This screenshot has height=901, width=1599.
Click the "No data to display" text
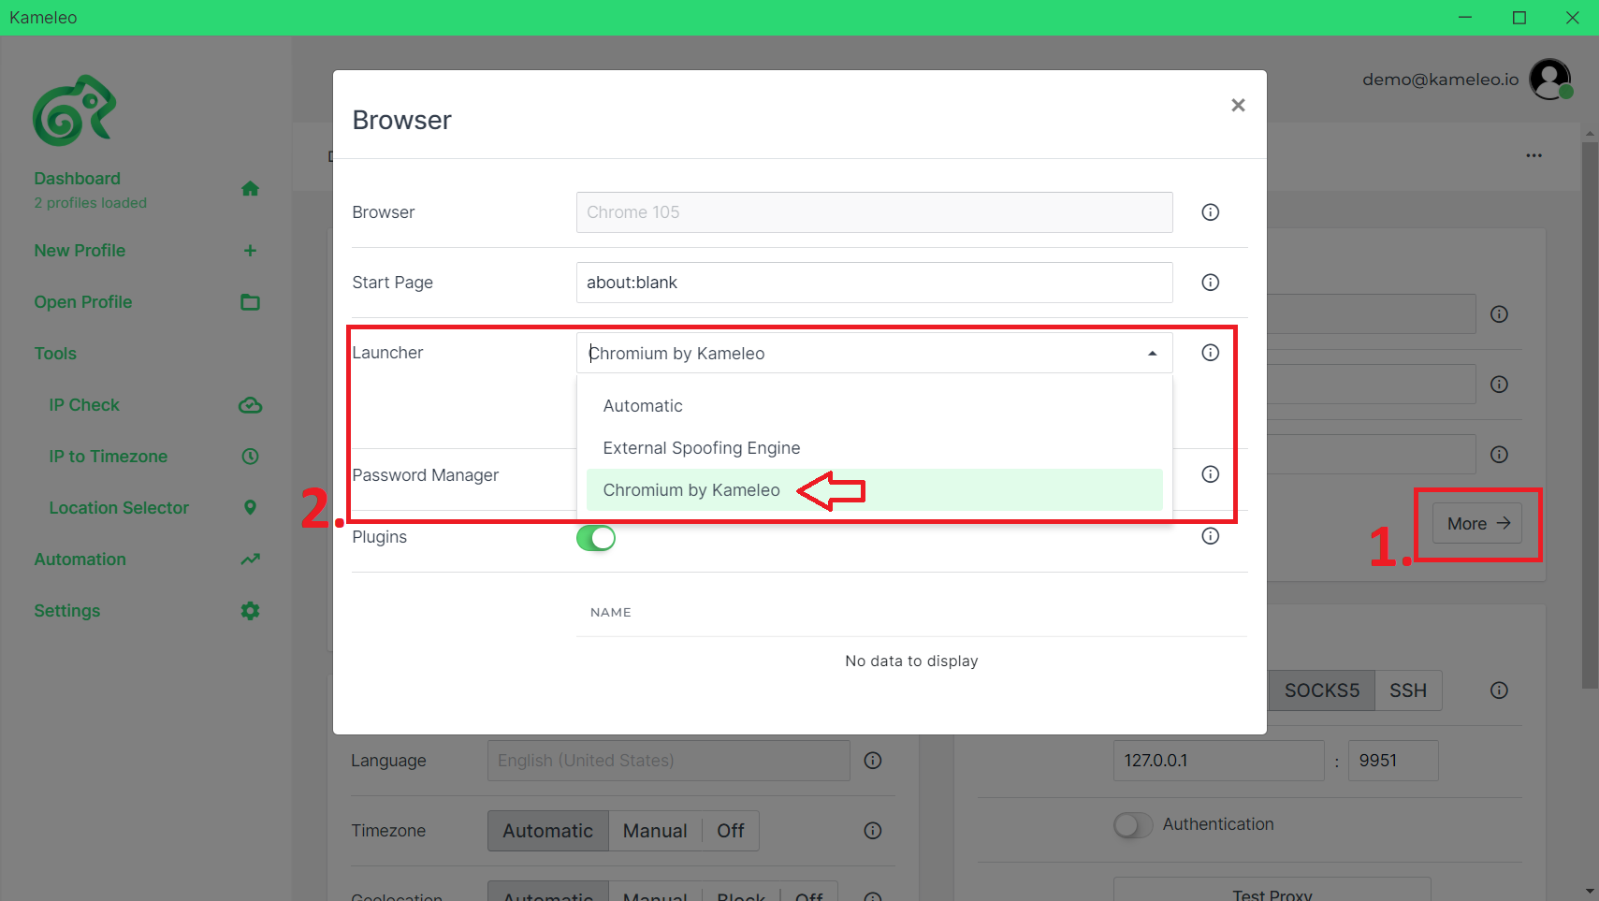(x=911, y=661)
